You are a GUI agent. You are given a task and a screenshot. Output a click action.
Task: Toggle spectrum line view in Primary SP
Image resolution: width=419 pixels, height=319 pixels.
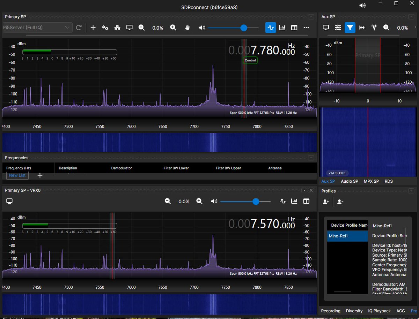point(271,28)
